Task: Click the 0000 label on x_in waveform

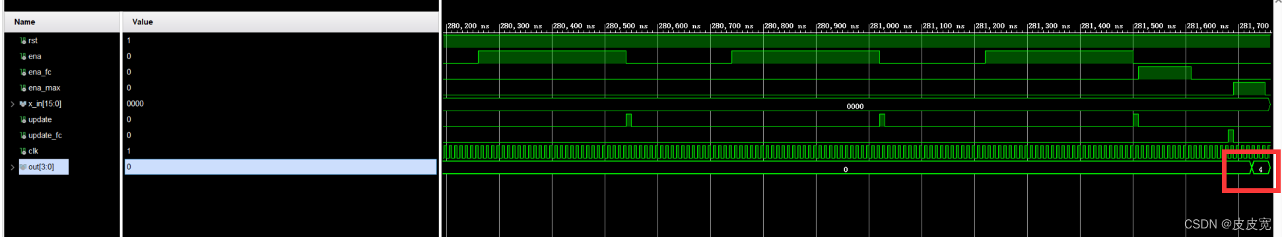Action: point(855,106)
